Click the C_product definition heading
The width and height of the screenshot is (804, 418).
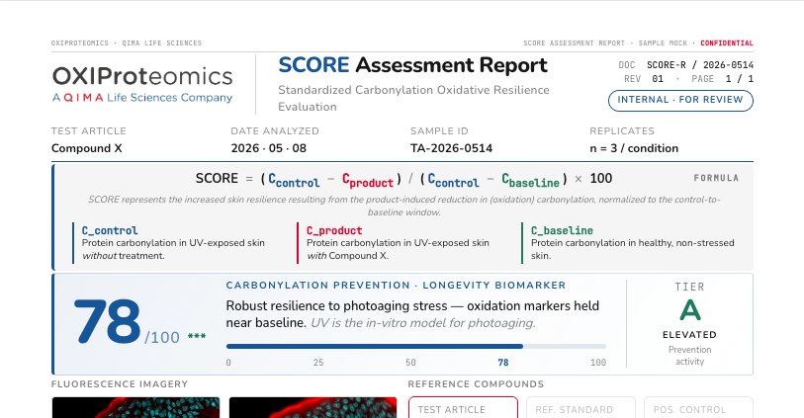pos(334,230)
